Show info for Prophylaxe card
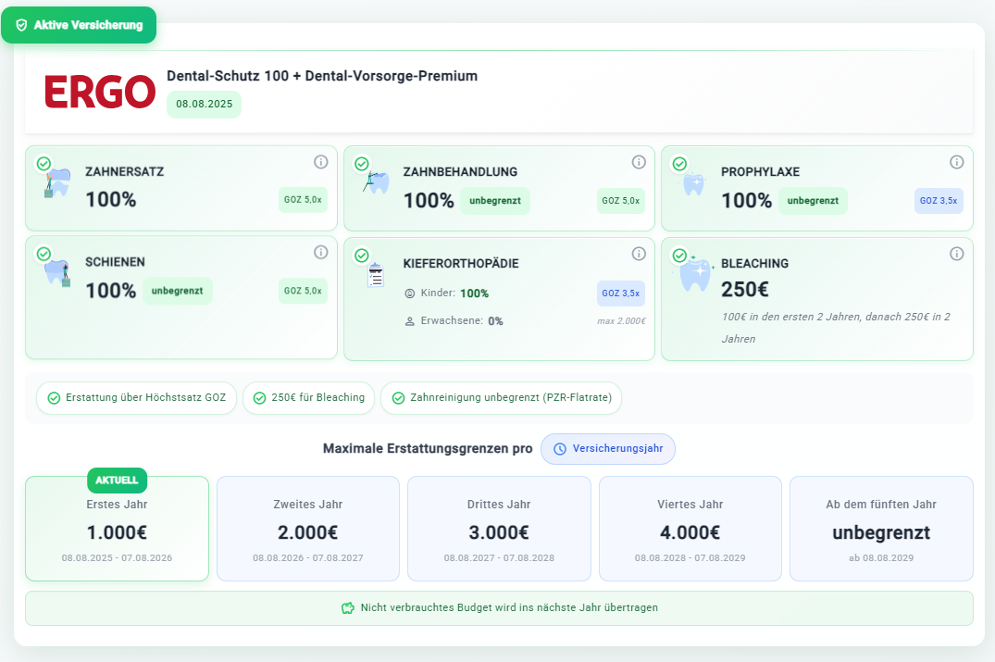This screenshot has height=662, width=995. [x=957, y=162]
